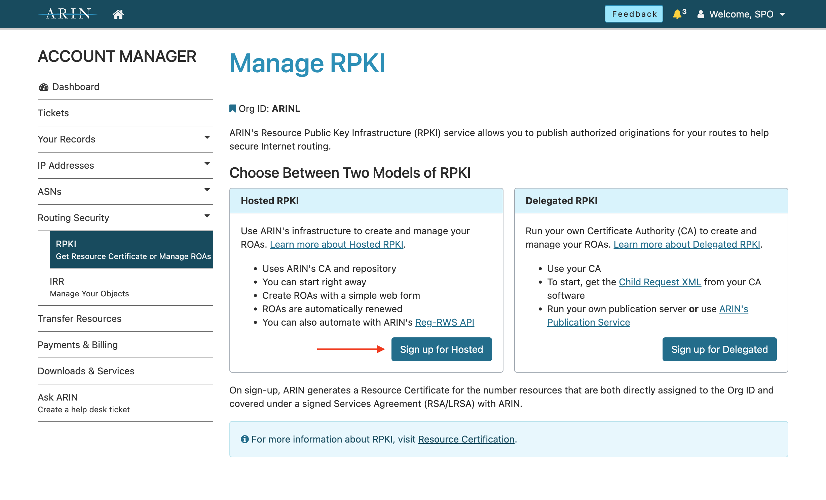Collapse the Routing Security section
Screen dimensions: 826x500
125,218
